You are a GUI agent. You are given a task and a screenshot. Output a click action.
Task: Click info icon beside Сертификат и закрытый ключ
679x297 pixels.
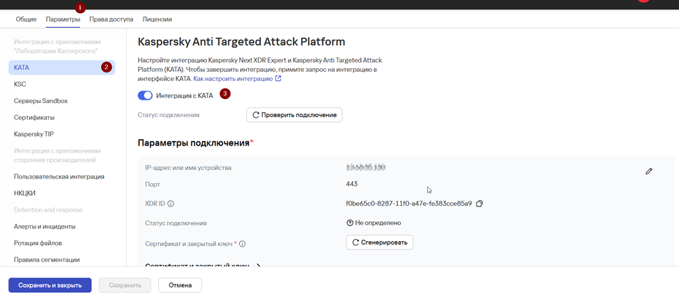(243, 244)
